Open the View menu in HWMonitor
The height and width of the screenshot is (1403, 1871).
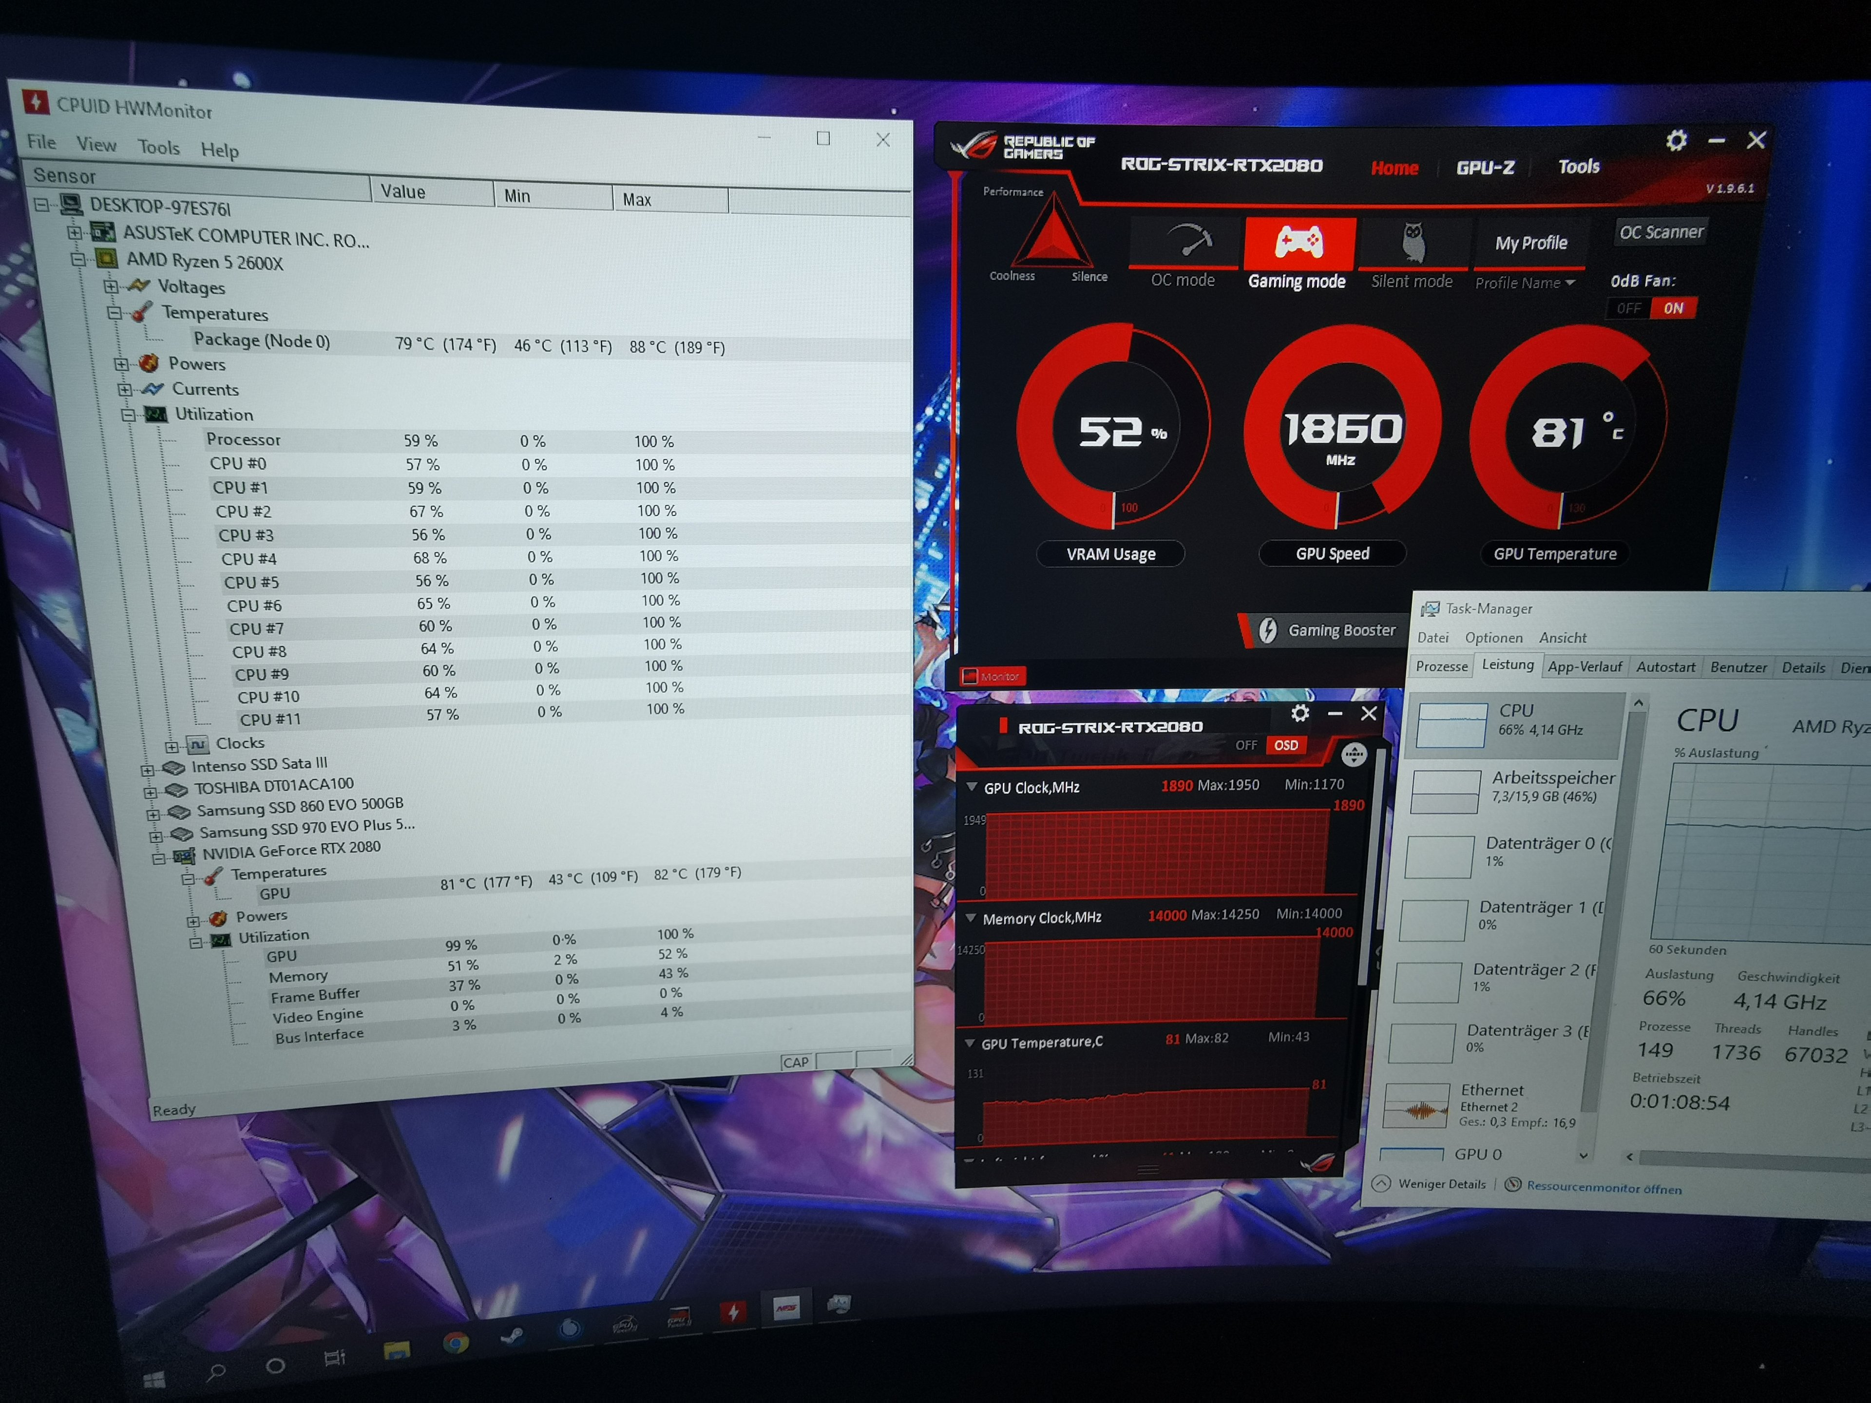(x=96, y=145)
